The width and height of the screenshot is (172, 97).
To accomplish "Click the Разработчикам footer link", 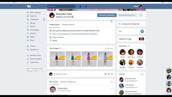I will [37, 68].
